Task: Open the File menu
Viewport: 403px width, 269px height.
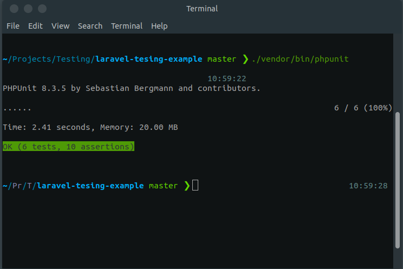Action: point(13,26)
